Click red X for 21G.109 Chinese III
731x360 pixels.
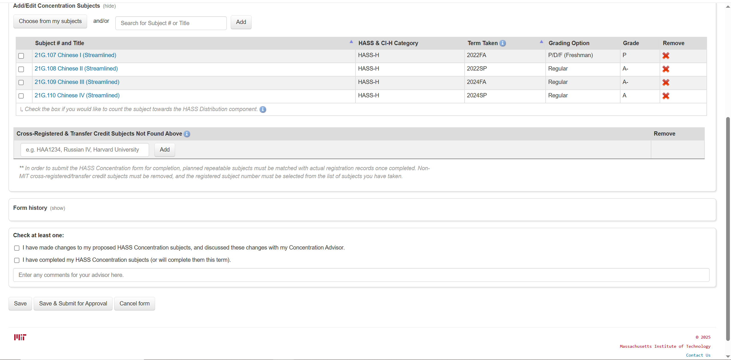tap(666, 83)
